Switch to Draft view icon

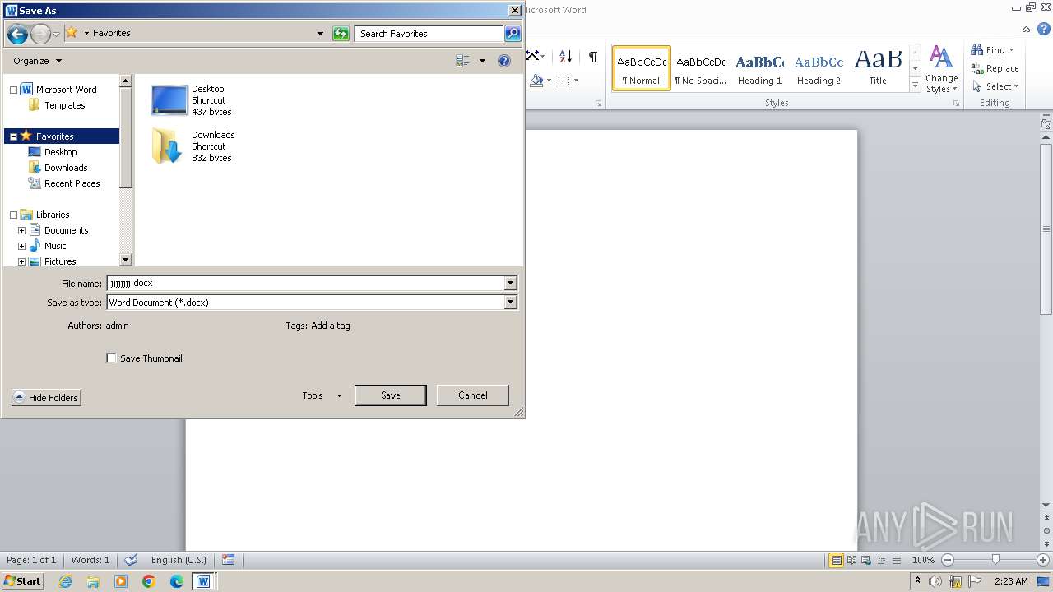coord(896,560)
